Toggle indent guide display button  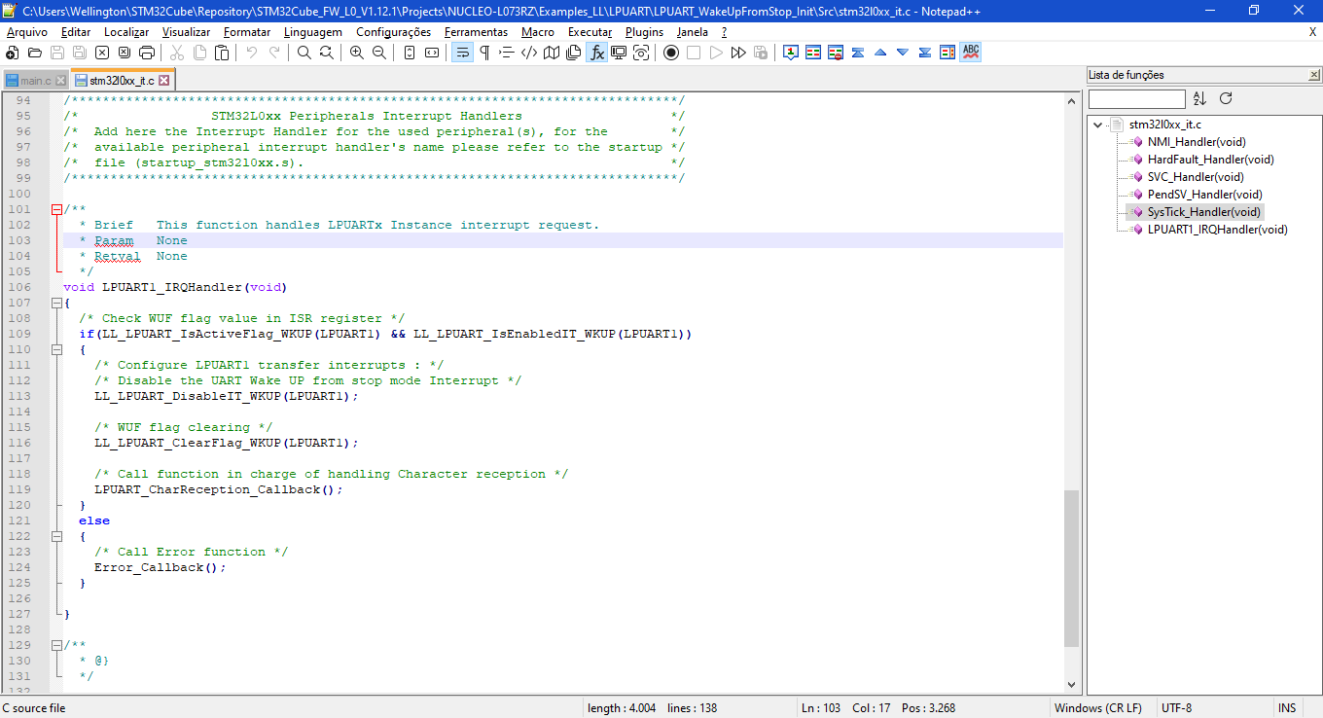(507, 53)
